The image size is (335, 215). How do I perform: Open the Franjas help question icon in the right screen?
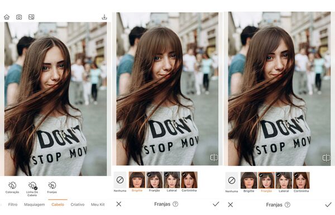pos(288,205)
